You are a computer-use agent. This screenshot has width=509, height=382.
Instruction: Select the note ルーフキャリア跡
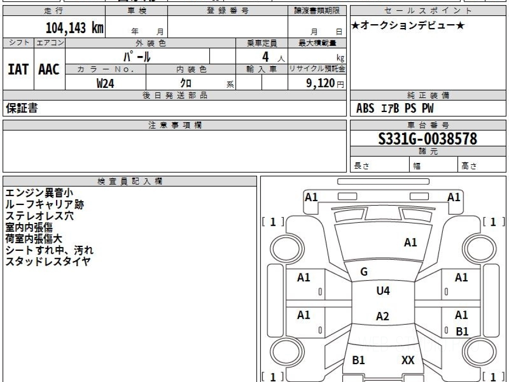click(x=45, y=205)
